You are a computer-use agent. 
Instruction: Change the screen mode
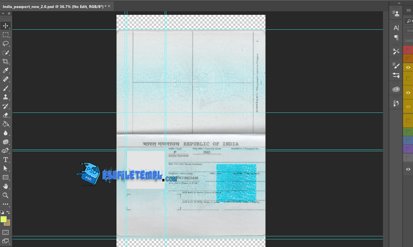click(x=5, y=241)
